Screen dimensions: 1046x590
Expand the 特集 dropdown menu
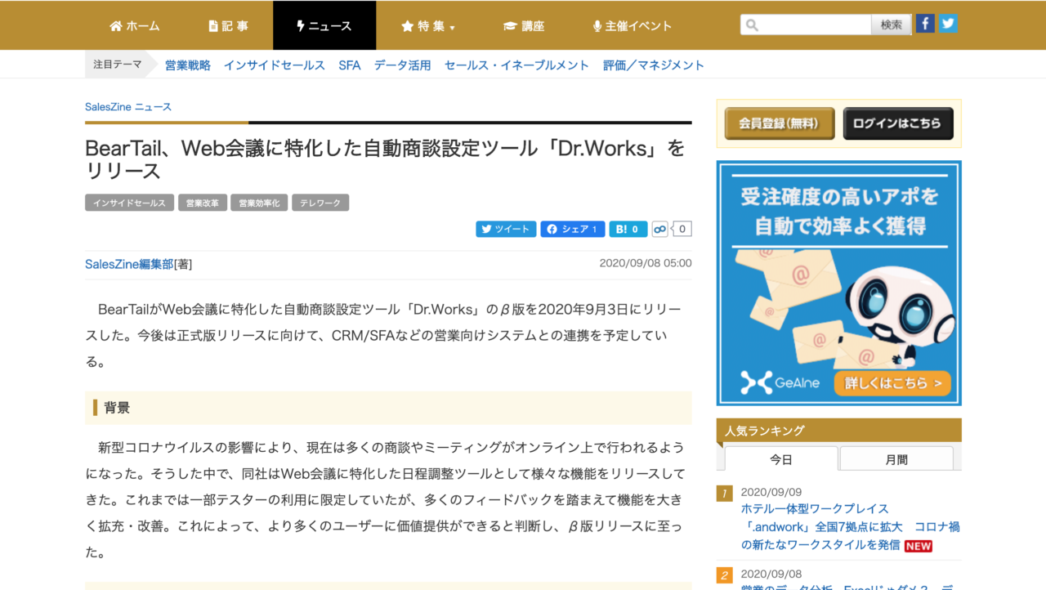click(428, 26)
